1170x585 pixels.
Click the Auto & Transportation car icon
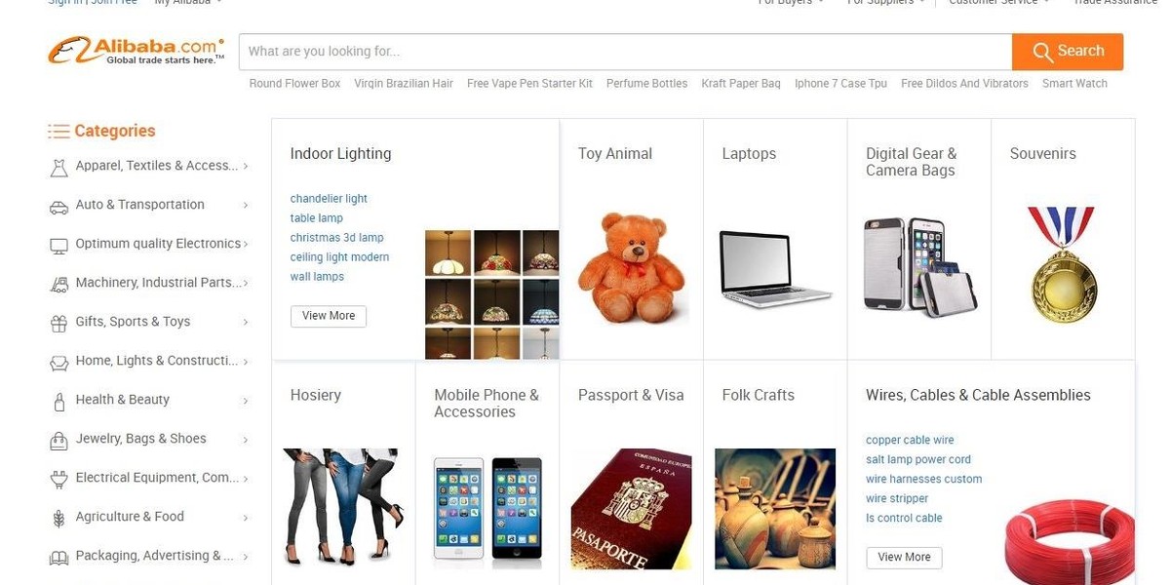click(58, 206)
